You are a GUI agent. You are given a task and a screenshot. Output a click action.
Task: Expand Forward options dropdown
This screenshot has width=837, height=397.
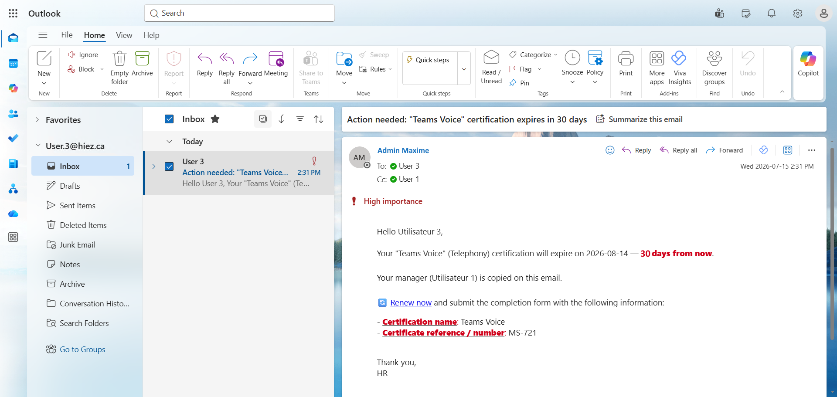(x=250, y=83)
